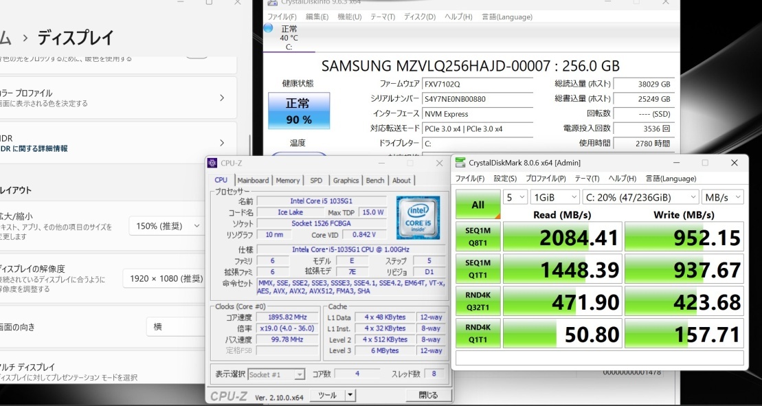
Task: Run the SEQ1M Q1T1 benchmark
Action: [x=478, y=269]
